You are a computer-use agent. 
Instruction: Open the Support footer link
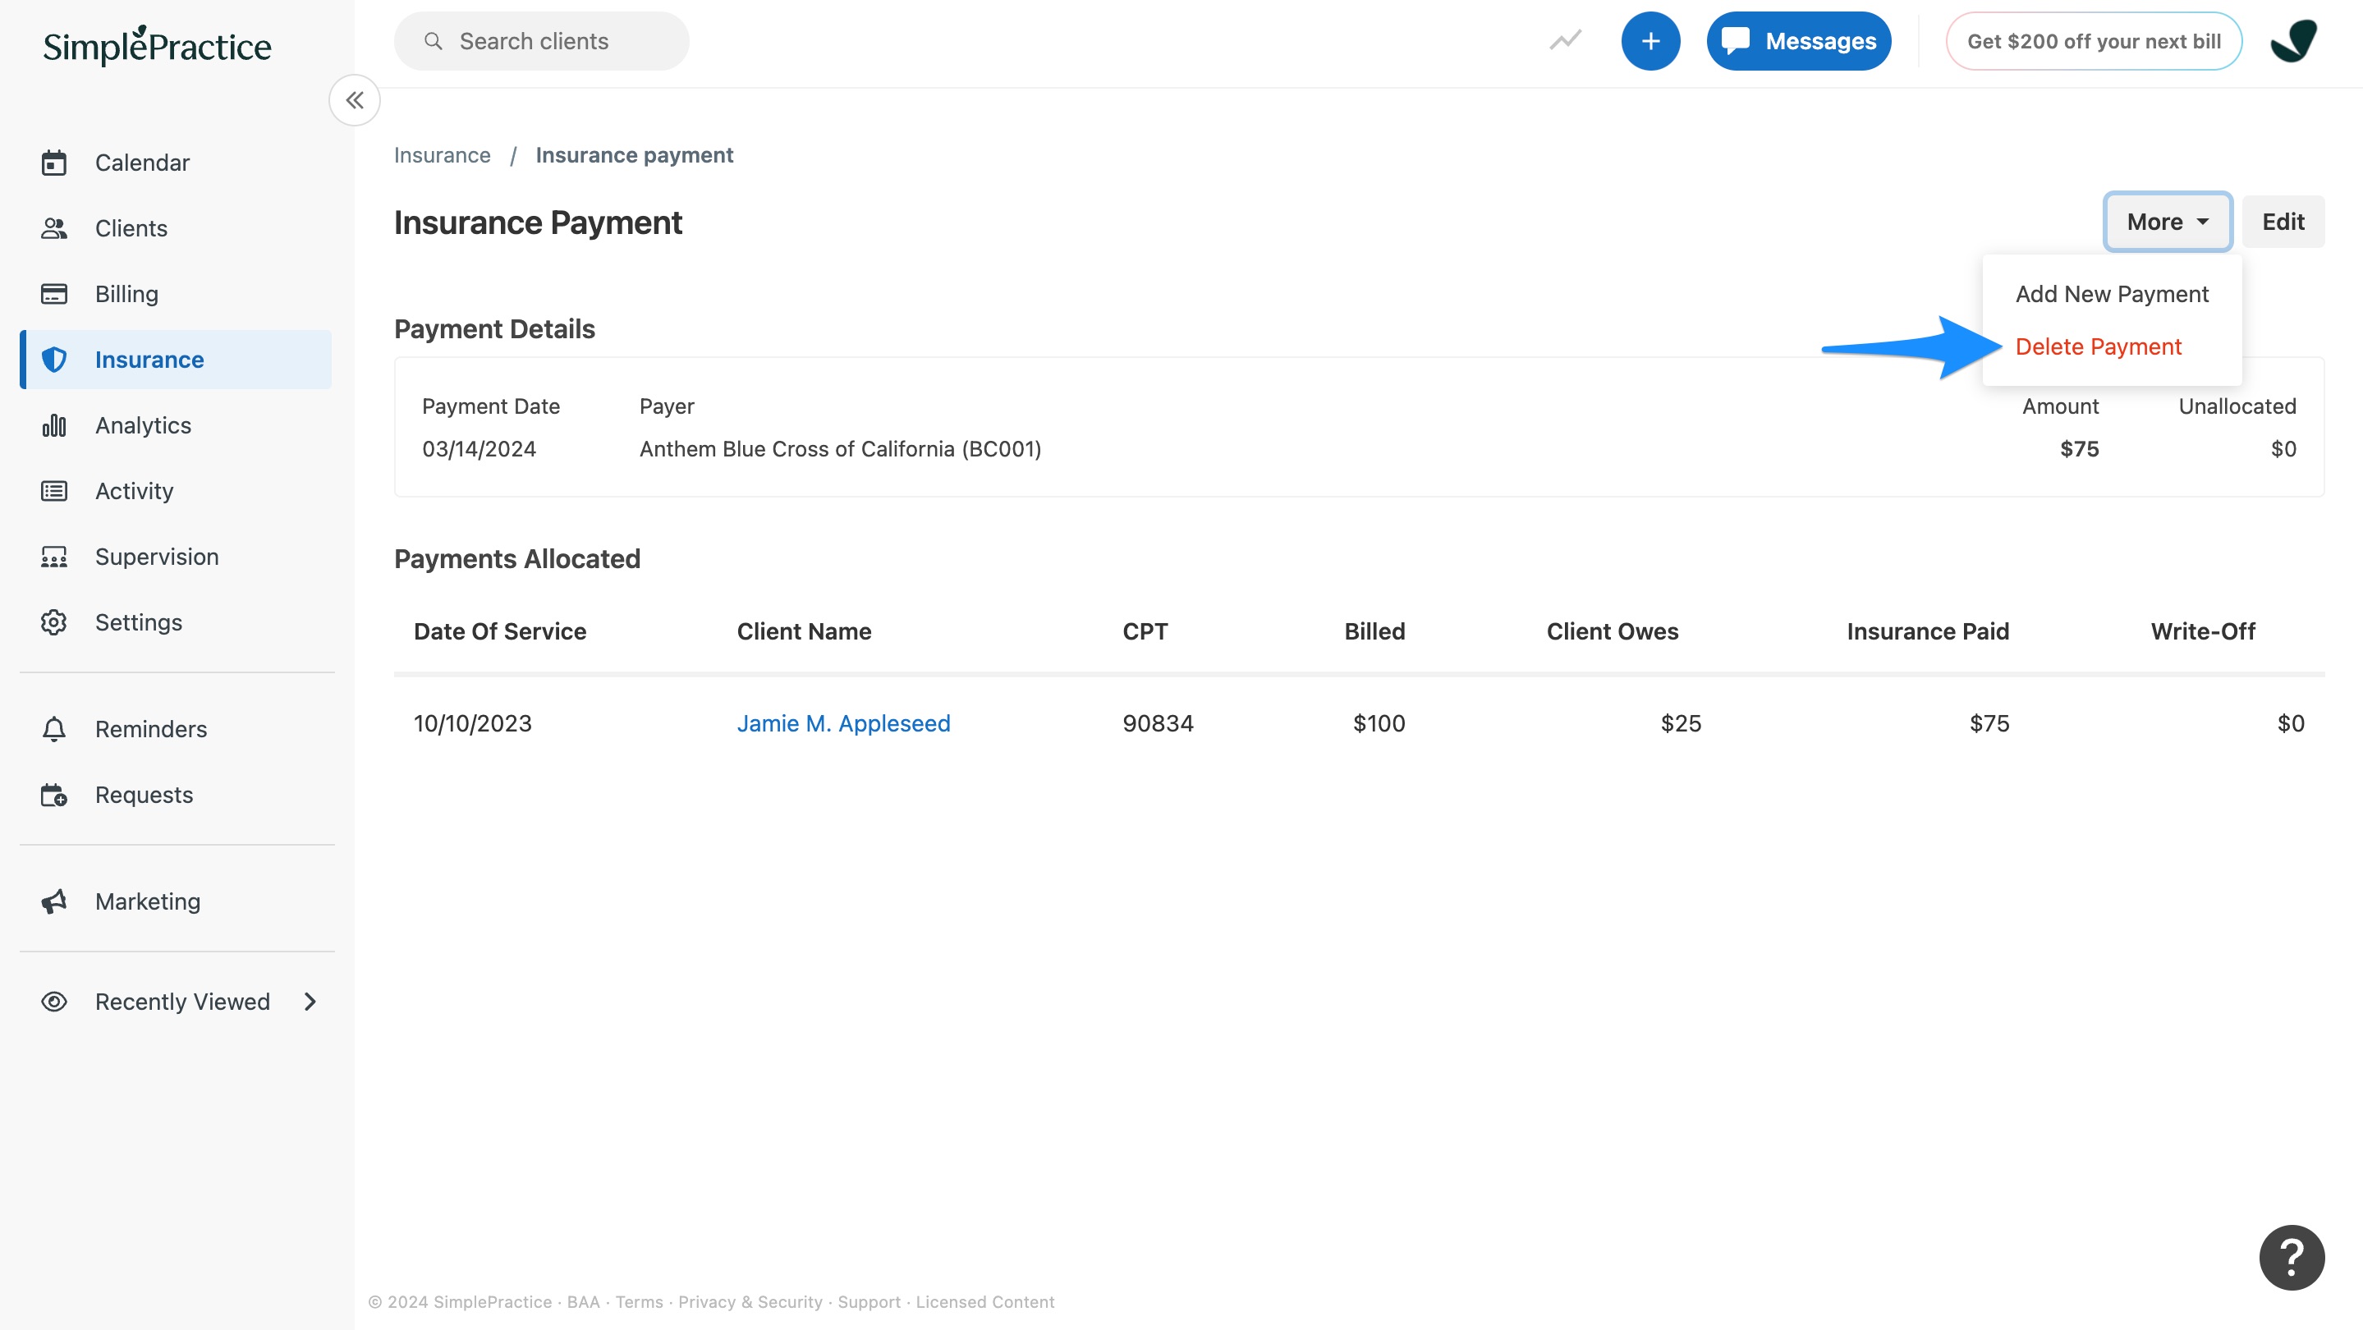tap(869, 1302)
